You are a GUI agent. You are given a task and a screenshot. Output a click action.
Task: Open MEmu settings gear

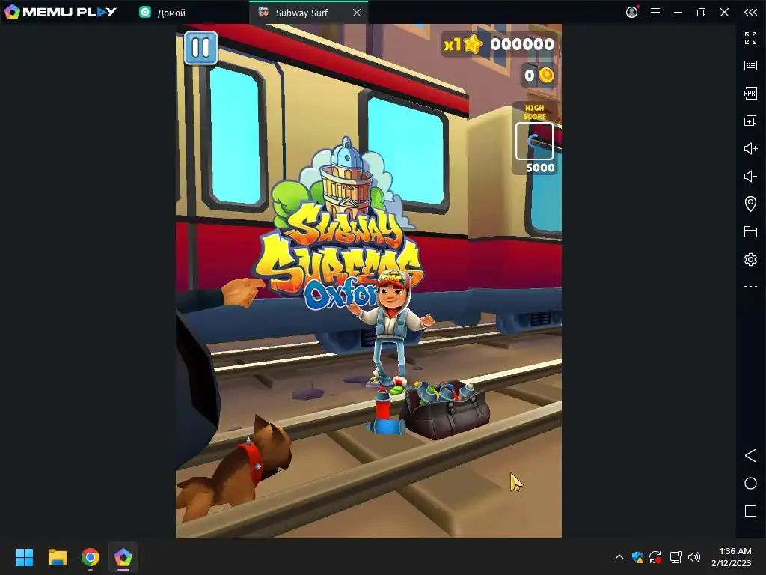750,259
